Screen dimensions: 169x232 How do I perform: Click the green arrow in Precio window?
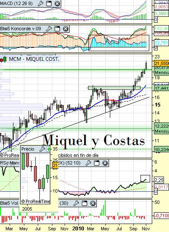tap(48, 149)
